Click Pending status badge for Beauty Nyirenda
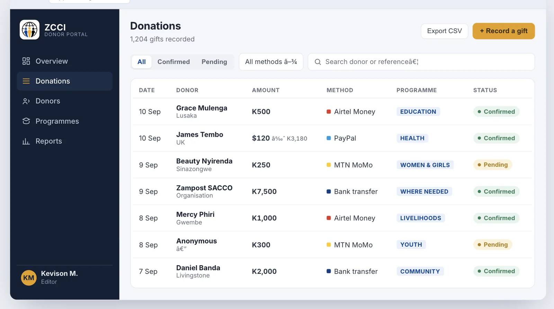Screen dimensions: 554x309 pyautogui.click(x=492, y=165)
